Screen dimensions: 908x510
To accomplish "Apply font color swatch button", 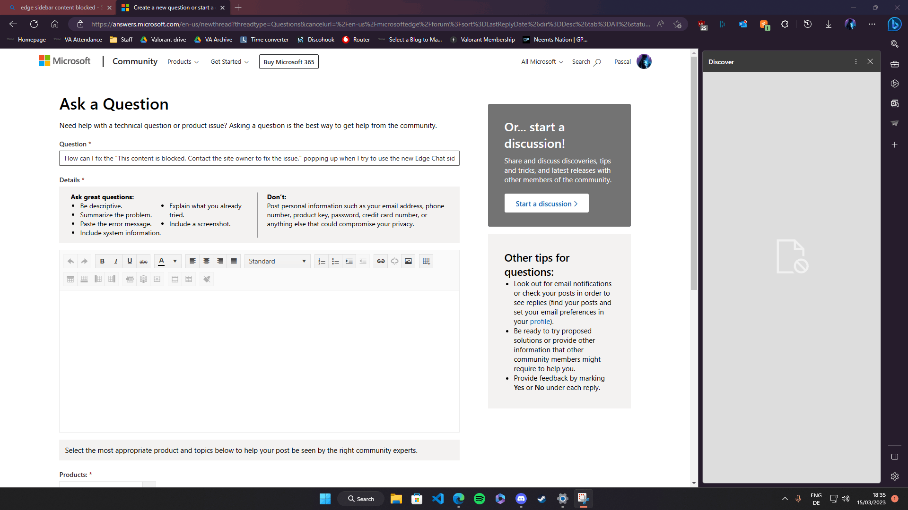I will [x=161, y=261].
